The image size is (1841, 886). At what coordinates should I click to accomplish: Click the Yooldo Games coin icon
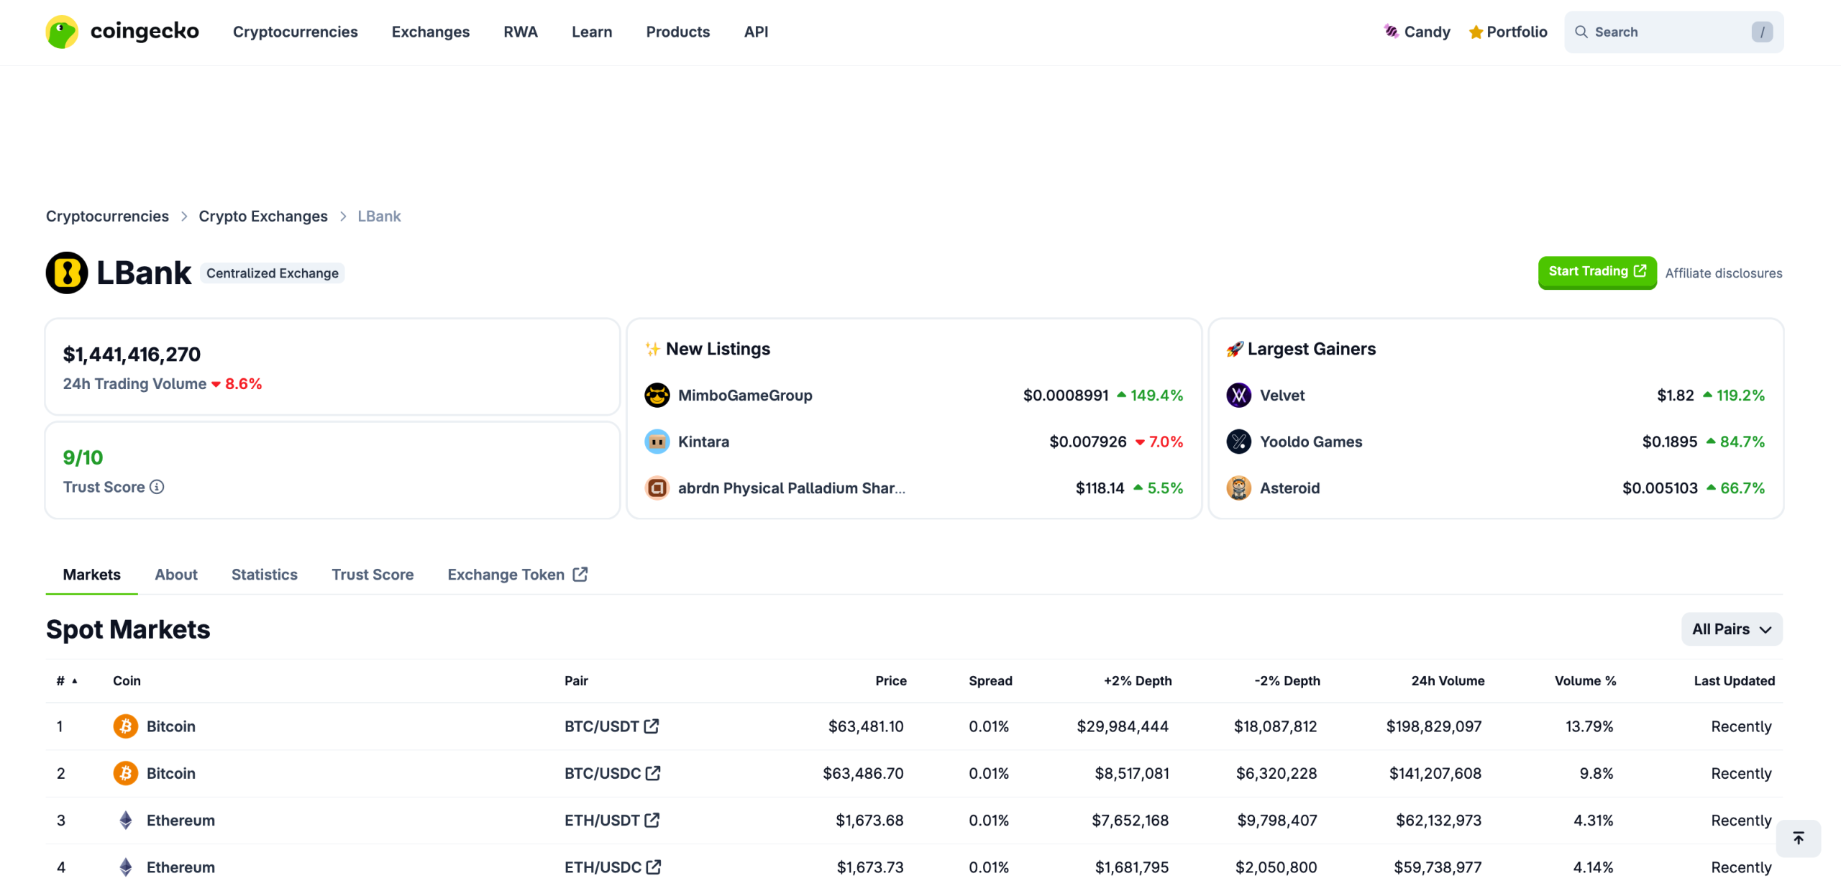(1238, 442)
